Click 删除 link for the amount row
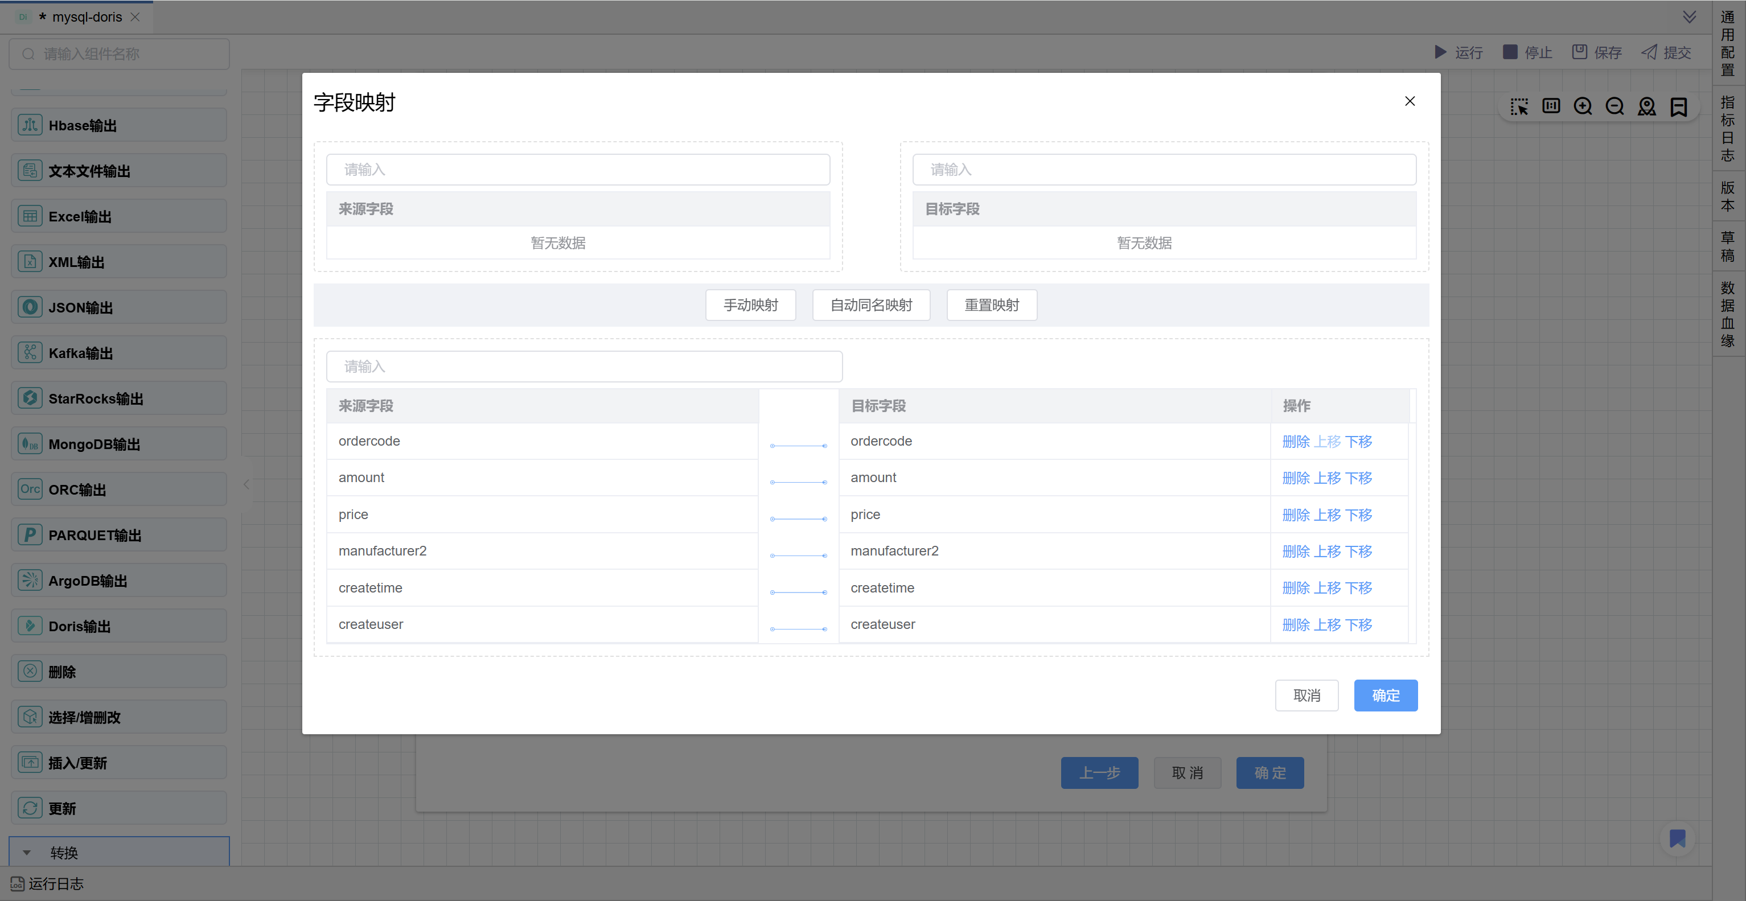The width and height of the screenshot is (1746, 901). [x=1295, y=478]
